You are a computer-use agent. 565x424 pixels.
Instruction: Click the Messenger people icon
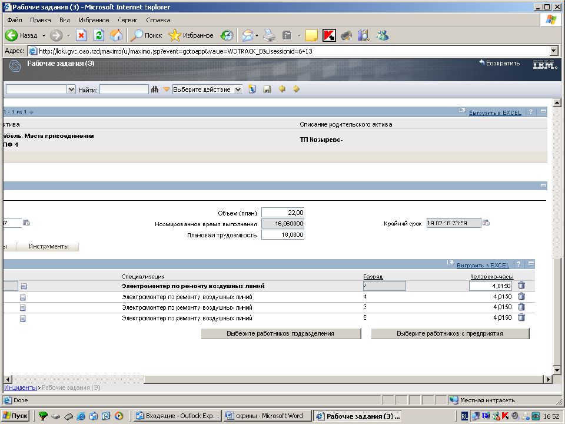coord(383,35)
